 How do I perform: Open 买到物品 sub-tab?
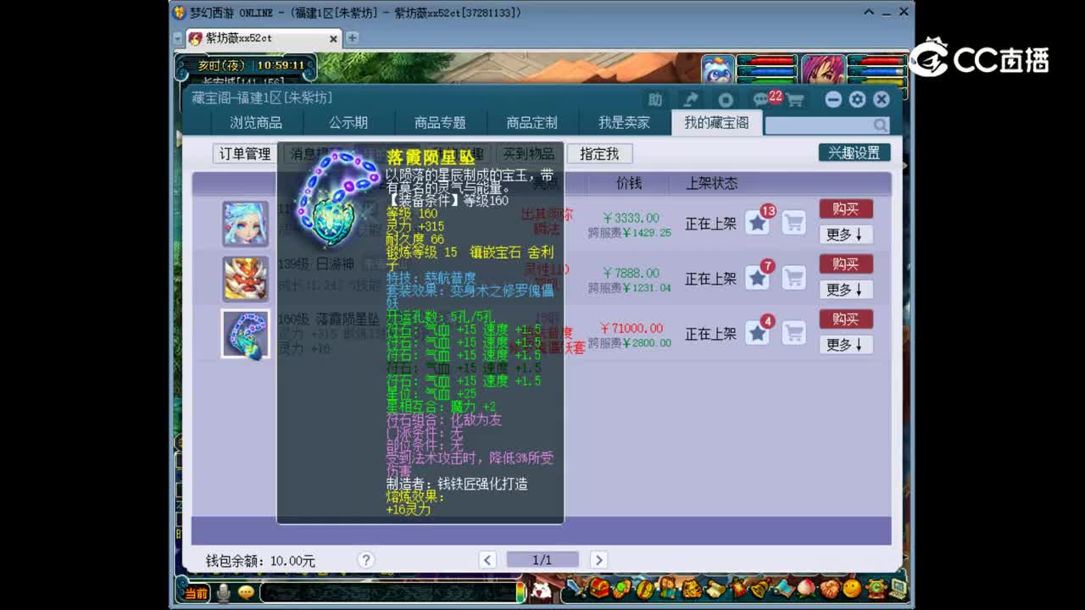pyautogui.click(x=529, y=153)
